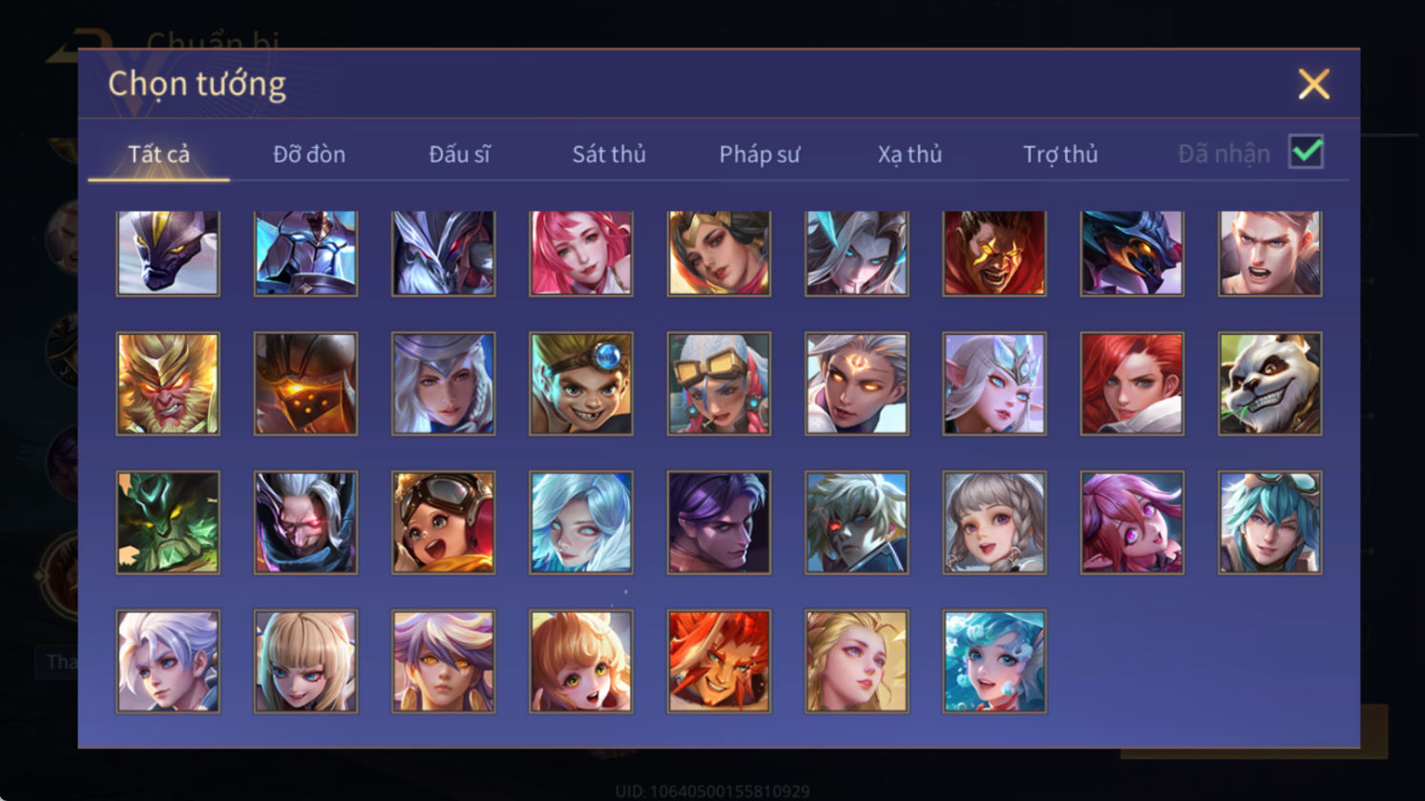Choose the golden monkey king hero
Screen dimensions: 1425x801
pyautogui.click(x=168, y=383)
